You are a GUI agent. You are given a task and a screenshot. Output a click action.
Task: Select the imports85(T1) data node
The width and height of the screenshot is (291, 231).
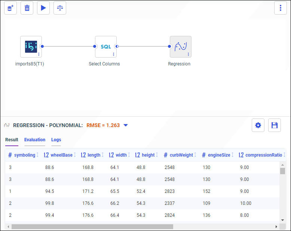pyautogui.click(x=31, y=46)
